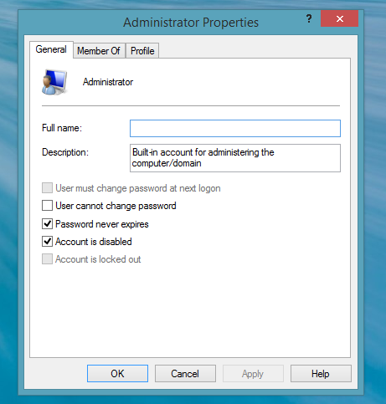Click the question mark help icon in title bar
This screenshot has width=386, height=404.
coord(309,19)
